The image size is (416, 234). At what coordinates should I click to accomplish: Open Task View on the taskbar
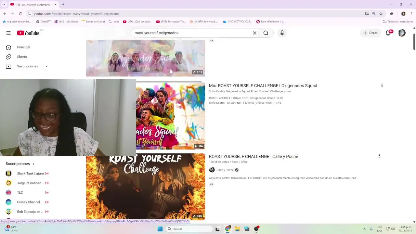[218, 229]
